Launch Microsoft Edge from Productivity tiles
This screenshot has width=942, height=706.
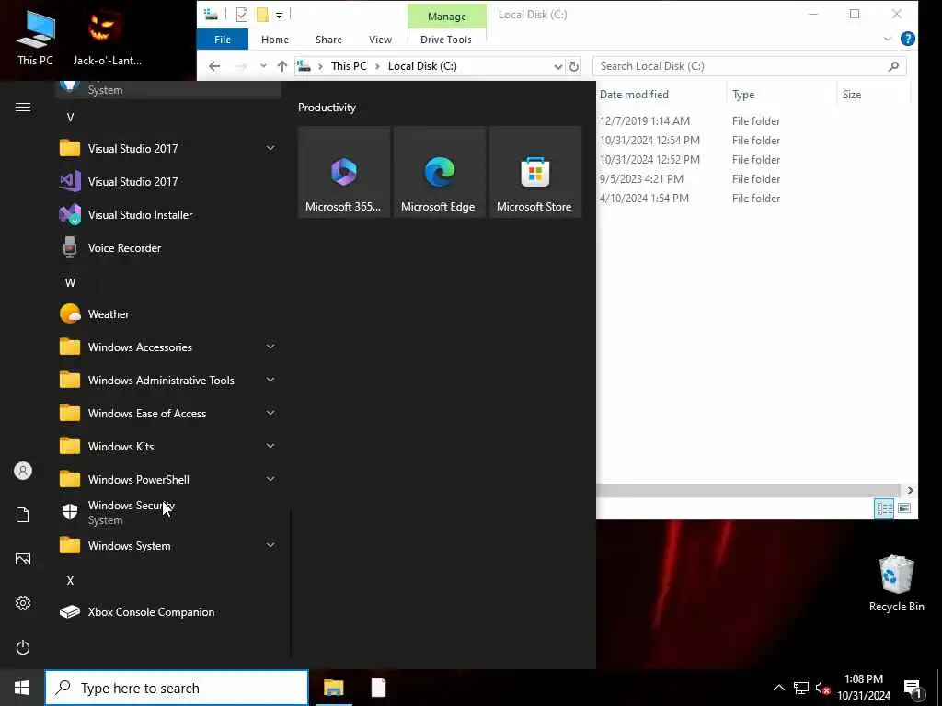(x=439, y=172)
